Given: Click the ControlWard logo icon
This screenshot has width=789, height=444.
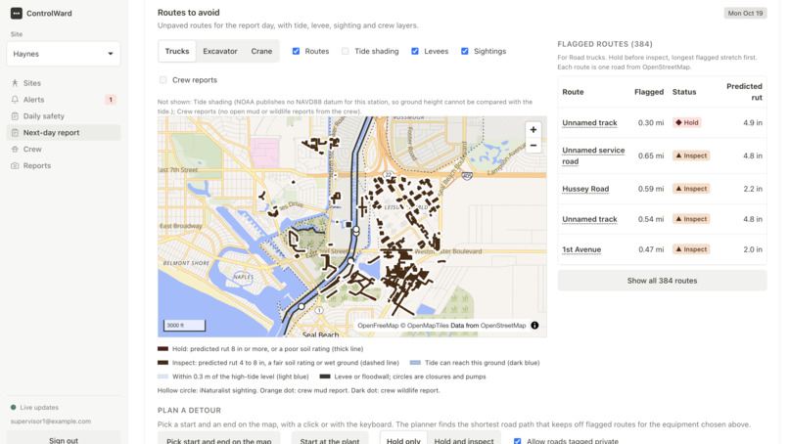Looking at the screenshot, I should pyautogui.click(x=16, y=13).
